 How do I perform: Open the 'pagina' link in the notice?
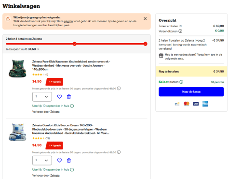pyautogui.click(x=68, y=21)
